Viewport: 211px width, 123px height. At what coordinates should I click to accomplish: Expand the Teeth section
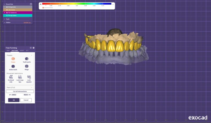[x=4, y=19]
